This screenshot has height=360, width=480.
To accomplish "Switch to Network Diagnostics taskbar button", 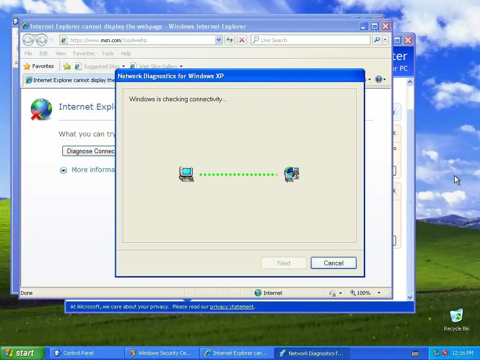I will click(311, 353).
